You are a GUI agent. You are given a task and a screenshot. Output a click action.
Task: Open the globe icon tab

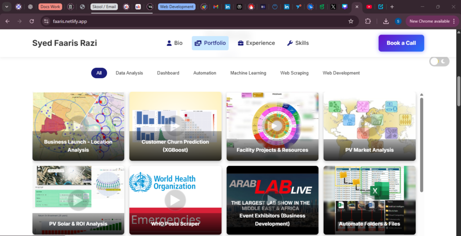tap(82, 7)
